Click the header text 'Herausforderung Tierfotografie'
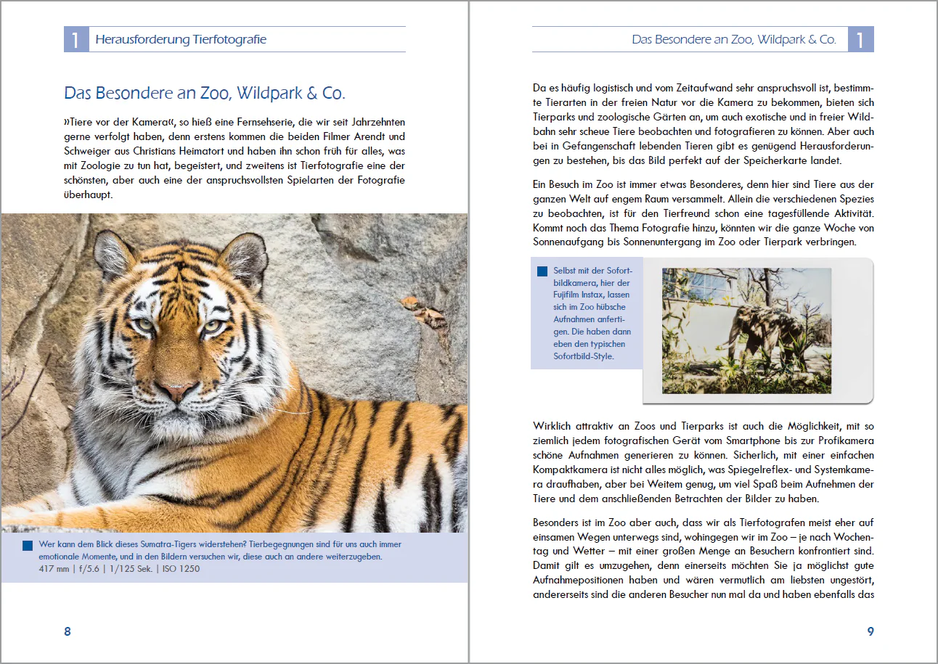This screenshot has width=938, height=664. click(x=181, y=39)
